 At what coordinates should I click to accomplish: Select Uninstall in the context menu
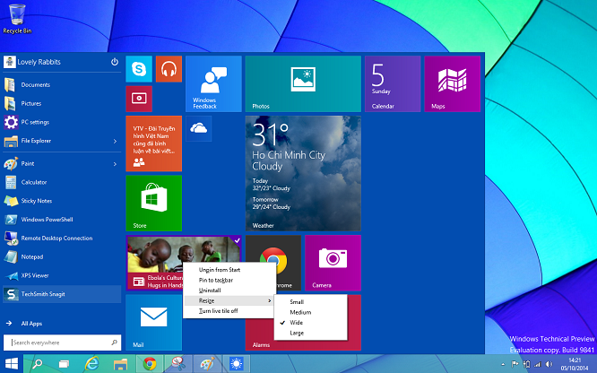pyautogui.click(x=229, y=291)
